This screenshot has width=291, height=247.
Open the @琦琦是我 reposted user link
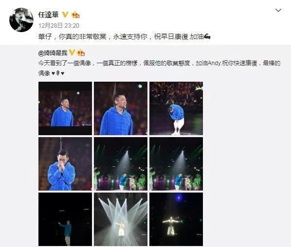click(x=53, y=53)
